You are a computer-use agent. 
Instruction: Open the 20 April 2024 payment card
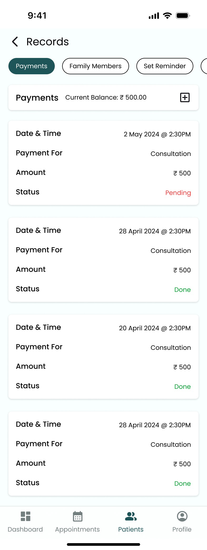pyautogui.click(x=103, y=356)
